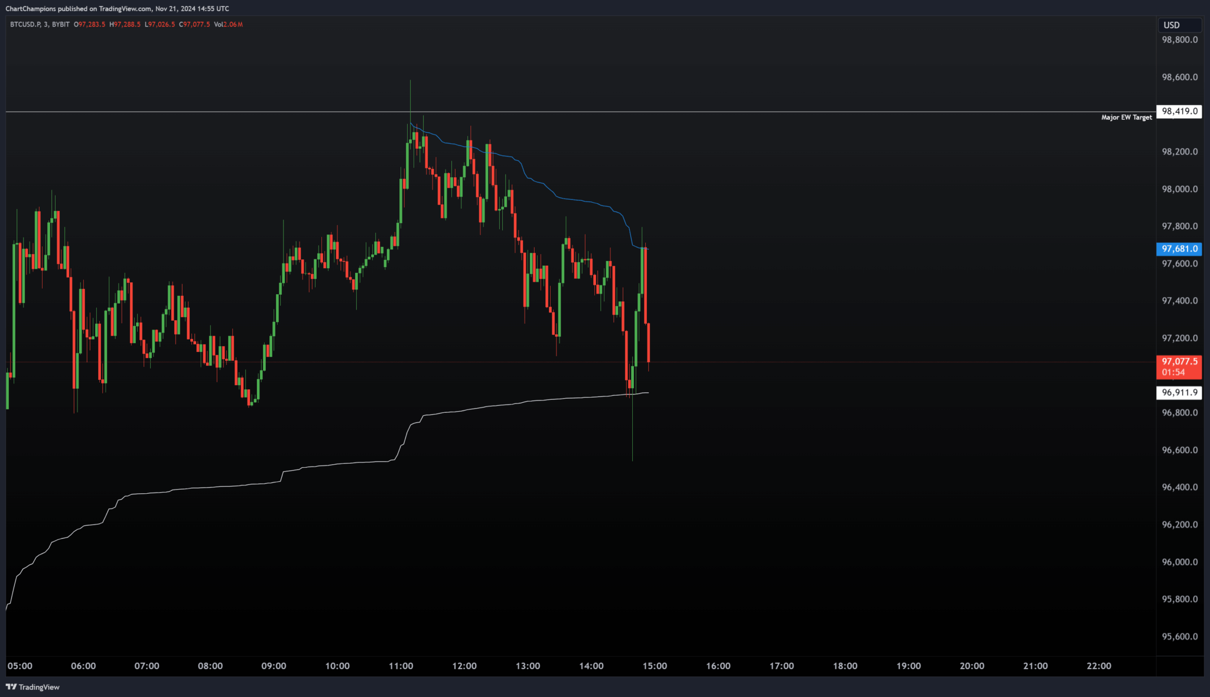Click the high value 97,288.5 in the legend
Viewport: 1210px width, 697px height.
[125, 25]
